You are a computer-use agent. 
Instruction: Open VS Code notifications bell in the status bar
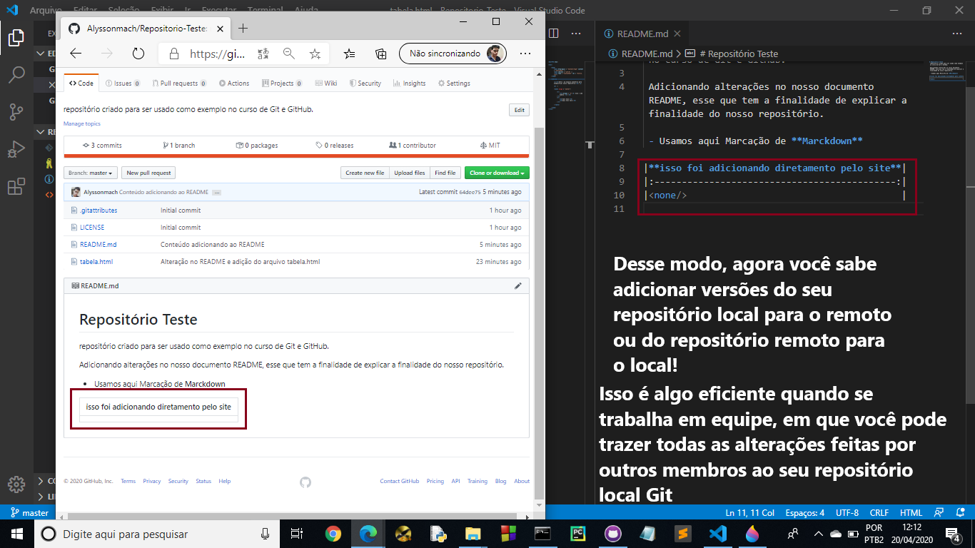[x=959, y=512]
